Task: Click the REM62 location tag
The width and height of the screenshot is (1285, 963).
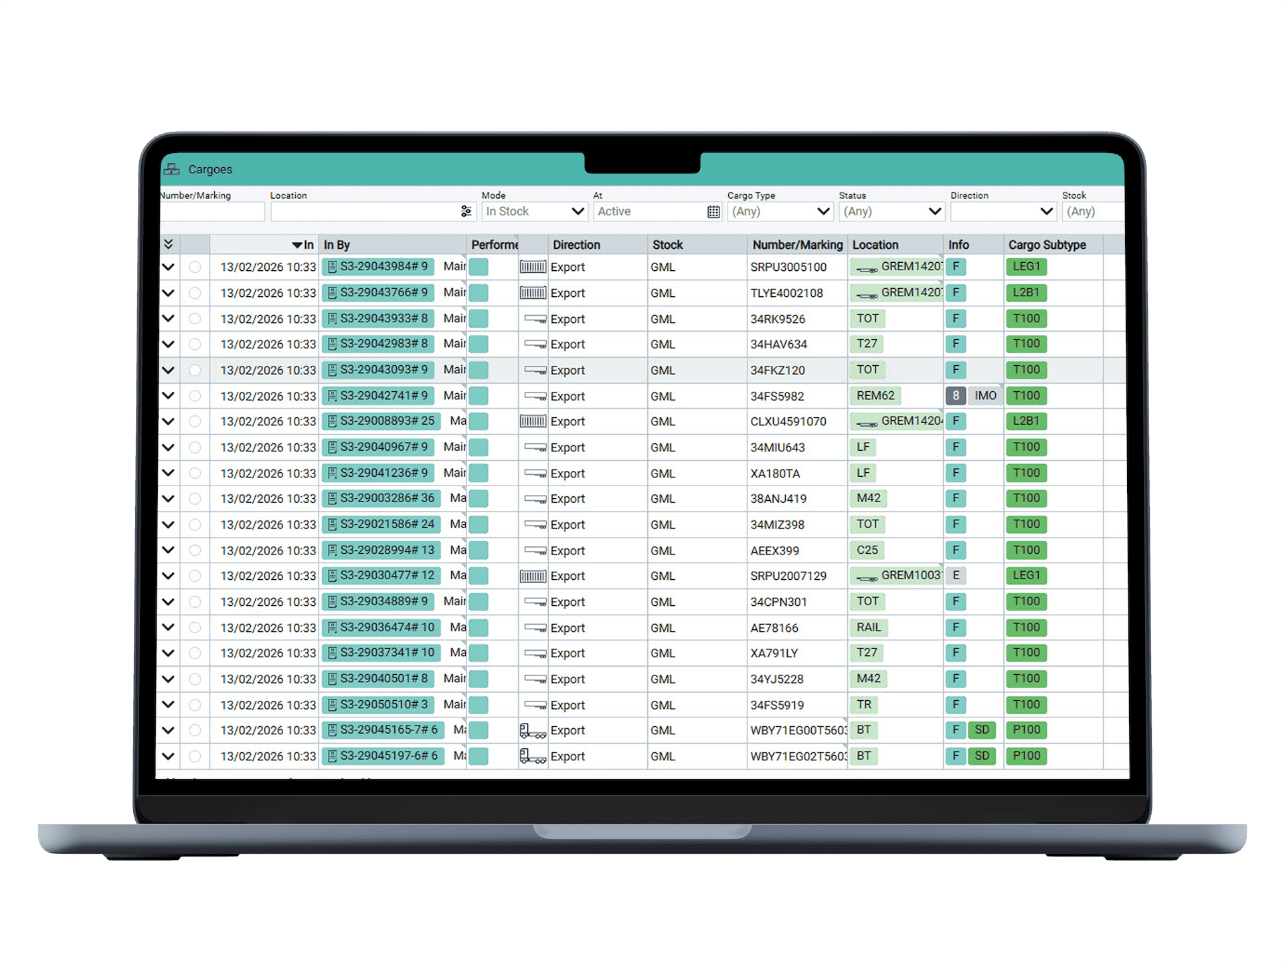Action: 875,396
